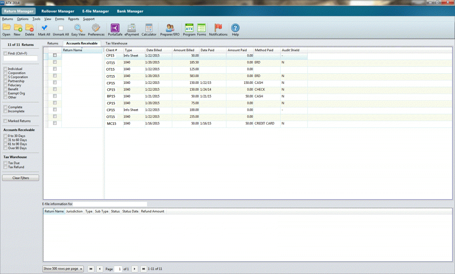Open the E-file Manager
The image size is (455, 274).
(96, 11)
